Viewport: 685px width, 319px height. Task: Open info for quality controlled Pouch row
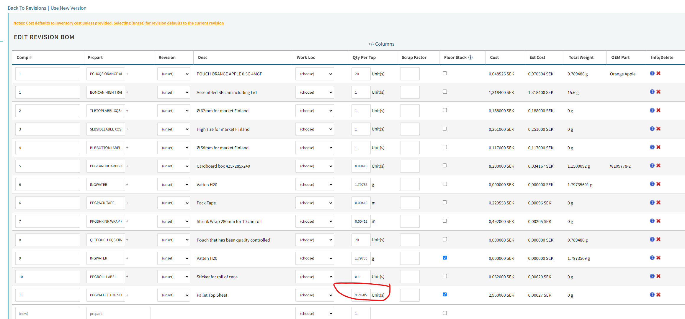tap(652, 239)
